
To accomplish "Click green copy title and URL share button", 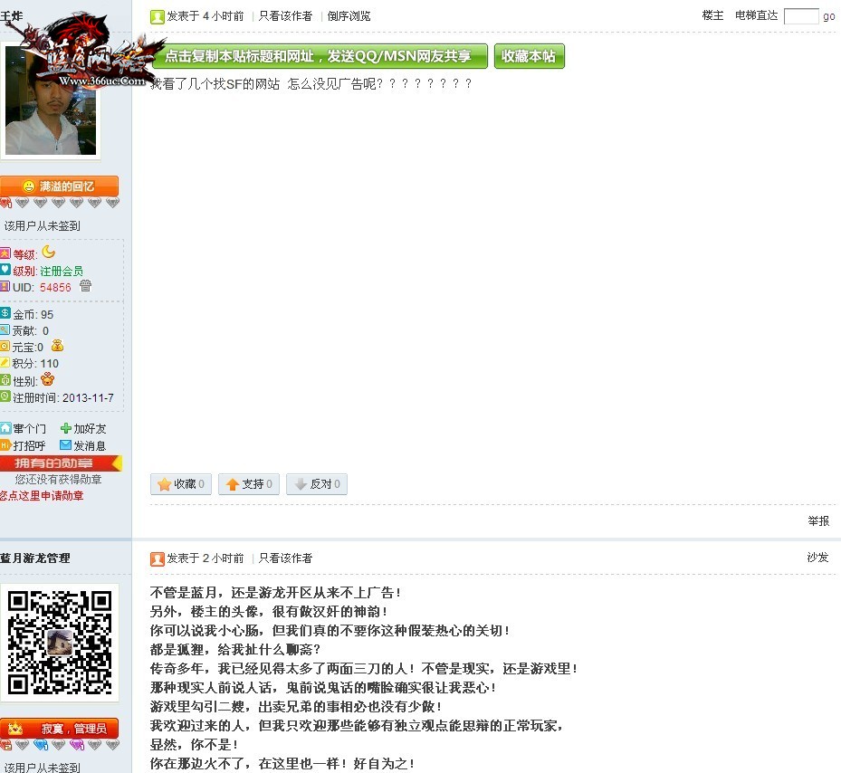I will coord(319,56).
